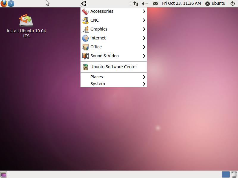Click the "Install Ubuntu 10.04 LTS" label
Screen dimensions: 238x178
pos(26,33)
